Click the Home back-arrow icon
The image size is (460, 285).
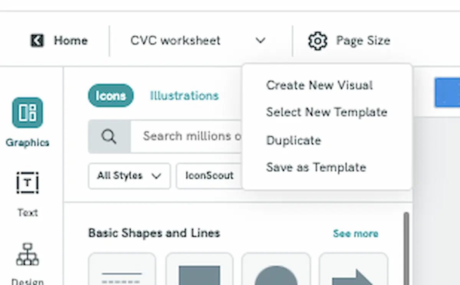click(37, 40)
